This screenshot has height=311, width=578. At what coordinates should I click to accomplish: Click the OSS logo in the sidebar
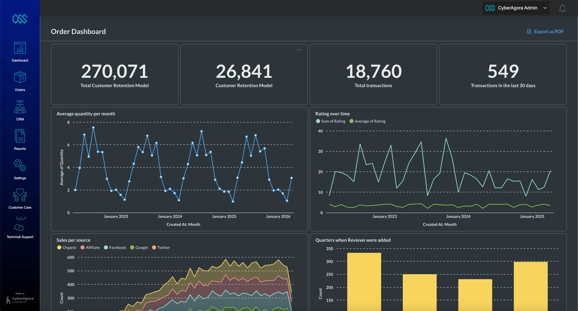[x=20, y=19]
